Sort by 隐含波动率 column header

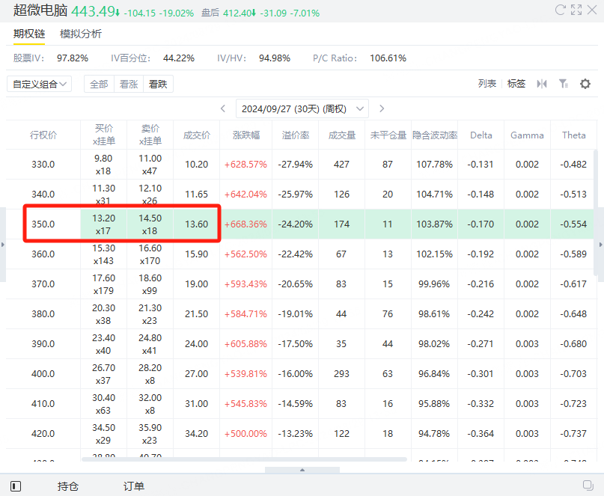pos(435,135)
